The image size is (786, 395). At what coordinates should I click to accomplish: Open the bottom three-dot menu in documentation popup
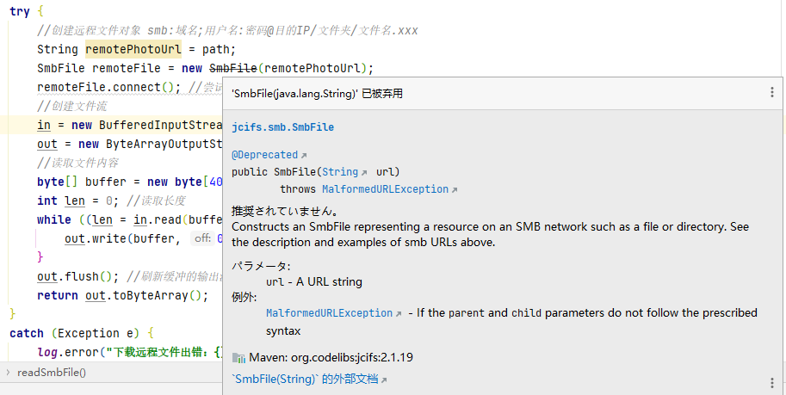(772, 383)
